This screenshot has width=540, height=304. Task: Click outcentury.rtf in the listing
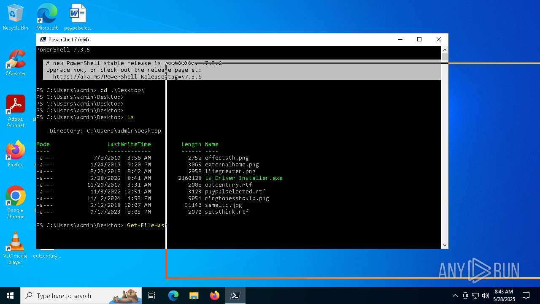228,185
